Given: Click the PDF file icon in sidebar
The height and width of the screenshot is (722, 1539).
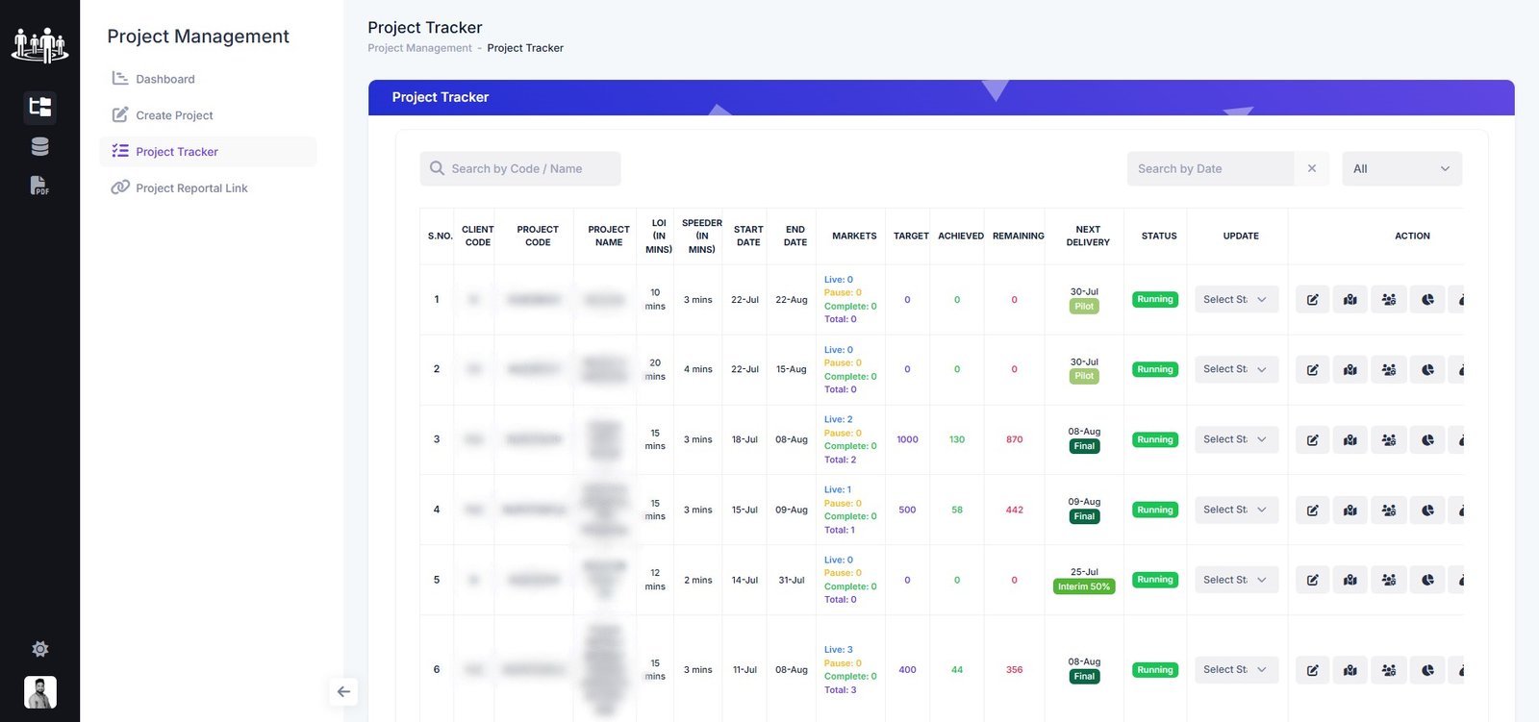Looking at the screenshot, I should click(39, 186).
